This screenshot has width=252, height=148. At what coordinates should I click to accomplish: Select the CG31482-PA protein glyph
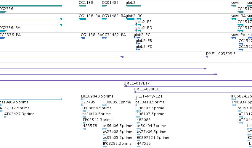pos(105,38)
